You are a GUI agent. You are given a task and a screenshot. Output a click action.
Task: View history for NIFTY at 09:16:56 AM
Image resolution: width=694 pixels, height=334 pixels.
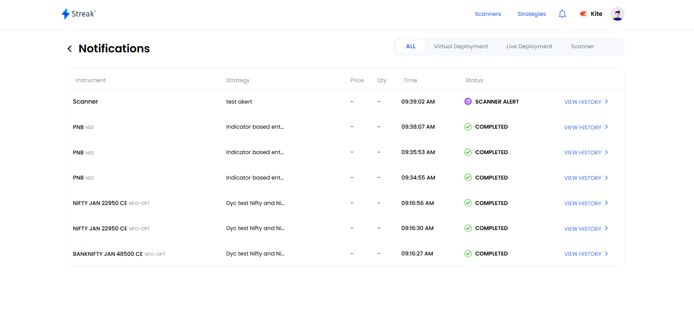point(583,203)
